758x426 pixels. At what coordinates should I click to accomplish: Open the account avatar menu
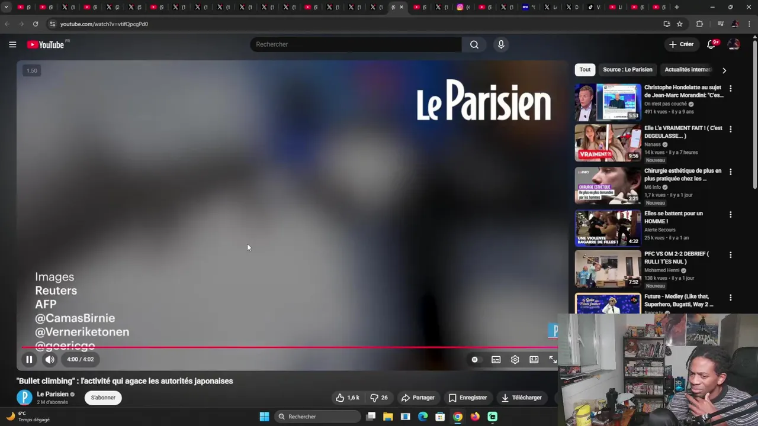pos(734,44)
